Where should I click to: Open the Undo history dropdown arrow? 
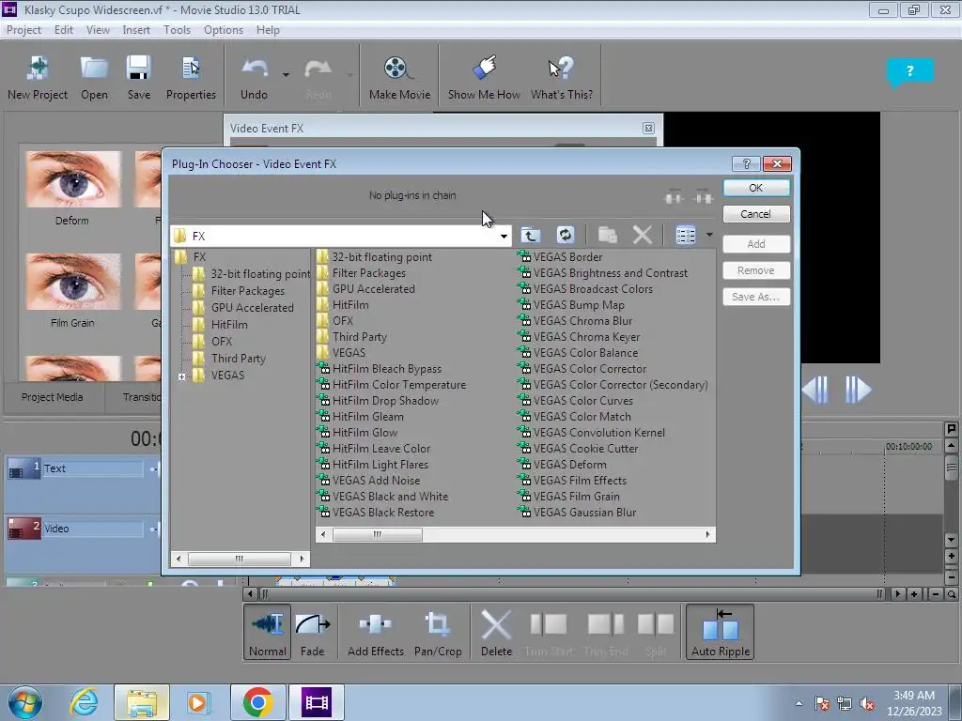(286, 75)
